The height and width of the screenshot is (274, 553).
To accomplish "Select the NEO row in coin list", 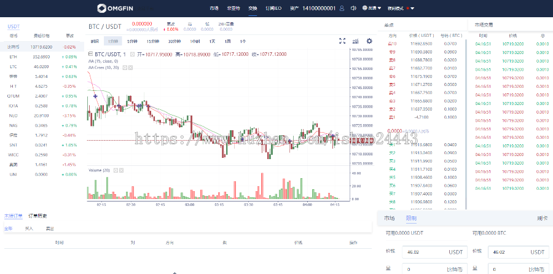I will (x=42, y=115).
